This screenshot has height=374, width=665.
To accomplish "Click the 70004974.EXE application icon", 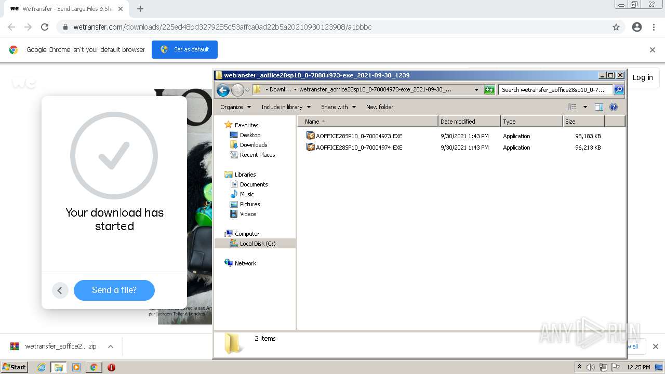I will pos(311,148).
